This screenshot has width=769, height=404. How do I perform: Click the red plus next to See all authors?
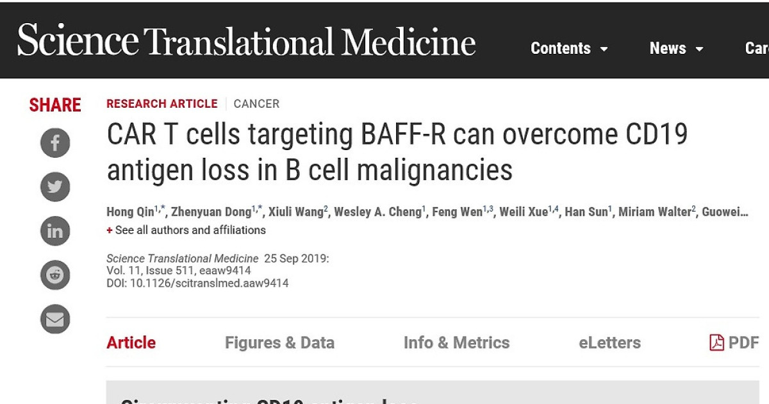pos(110,230)
